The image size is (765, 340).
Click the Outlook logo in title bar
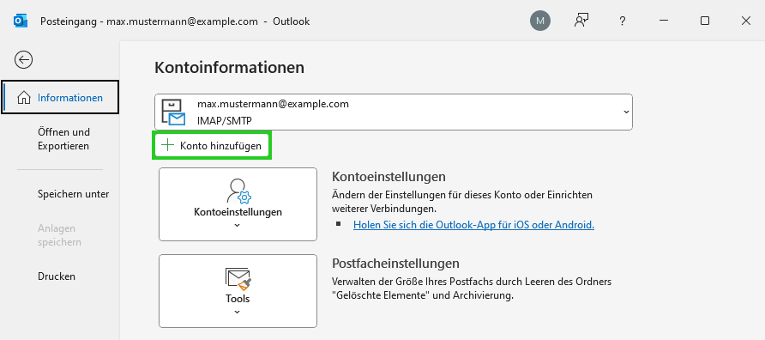(x=20, y=21)
